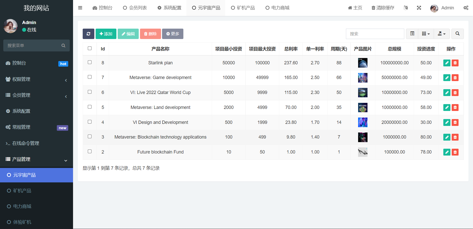Open sidebar 矿机产品 submenu item
The width and height of the screenshot is (473, 229).
coord(37,191)
